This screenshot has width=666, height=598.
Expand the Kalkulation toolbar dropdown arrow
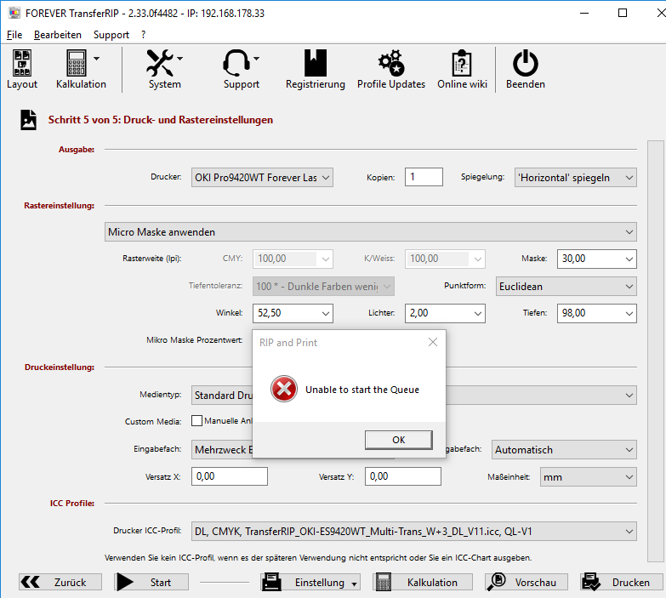point(96,59)
